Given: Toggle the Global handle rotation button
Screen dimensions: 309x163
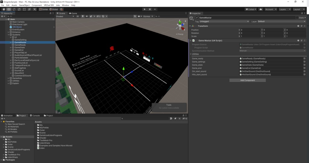Looking at the screenshot, I should coord(54,9).
